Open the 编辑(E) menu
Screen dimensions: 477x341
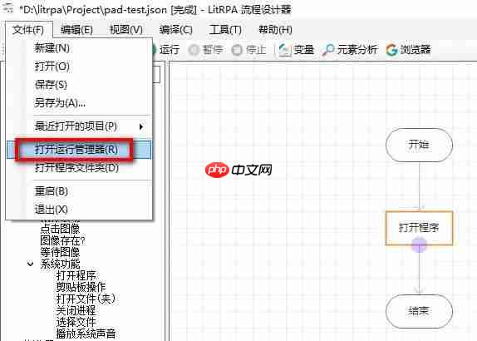point(76,30)
